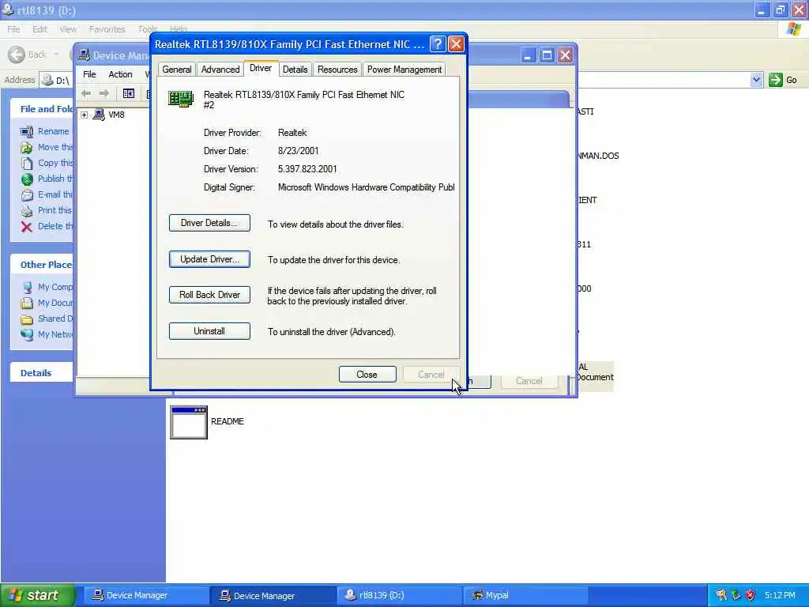The width and height of the screenshot is (809, 607).
Task: Close the properties dialog with the Close button
Action: point(367,374)
